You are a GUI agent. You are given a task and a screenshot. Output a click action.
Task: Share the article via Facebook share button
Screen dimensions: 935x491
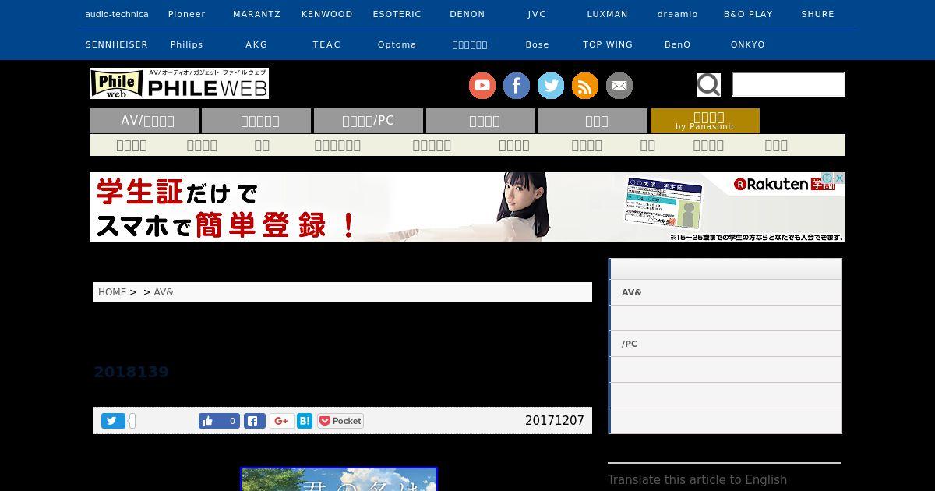tap(255, 421)
